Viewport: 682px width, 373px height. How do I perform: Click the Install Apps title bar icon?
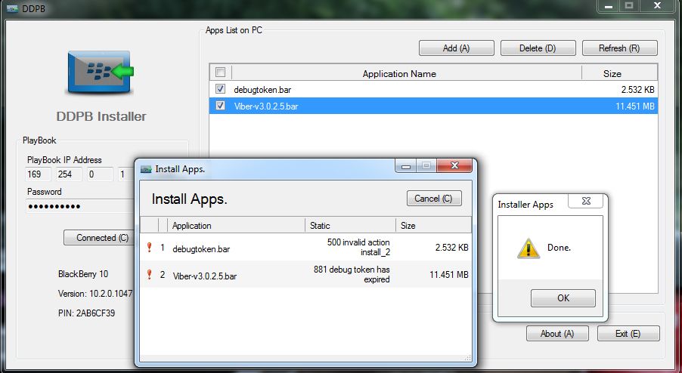[x=147, y=169]
